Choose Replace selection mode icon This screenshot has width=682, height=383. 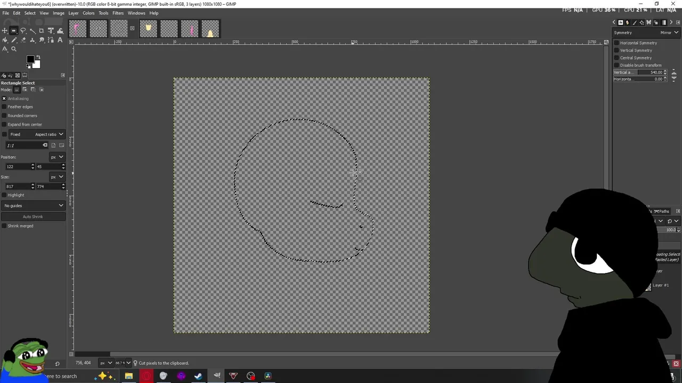(x=17, y=89)
